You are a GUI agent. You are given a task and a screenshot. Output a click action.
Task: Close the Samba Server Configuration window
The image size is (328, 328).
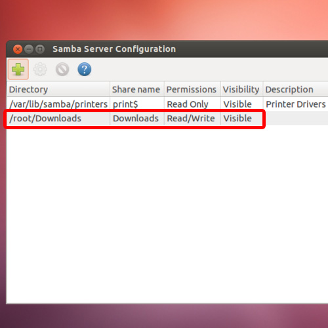tap(18, 49)
